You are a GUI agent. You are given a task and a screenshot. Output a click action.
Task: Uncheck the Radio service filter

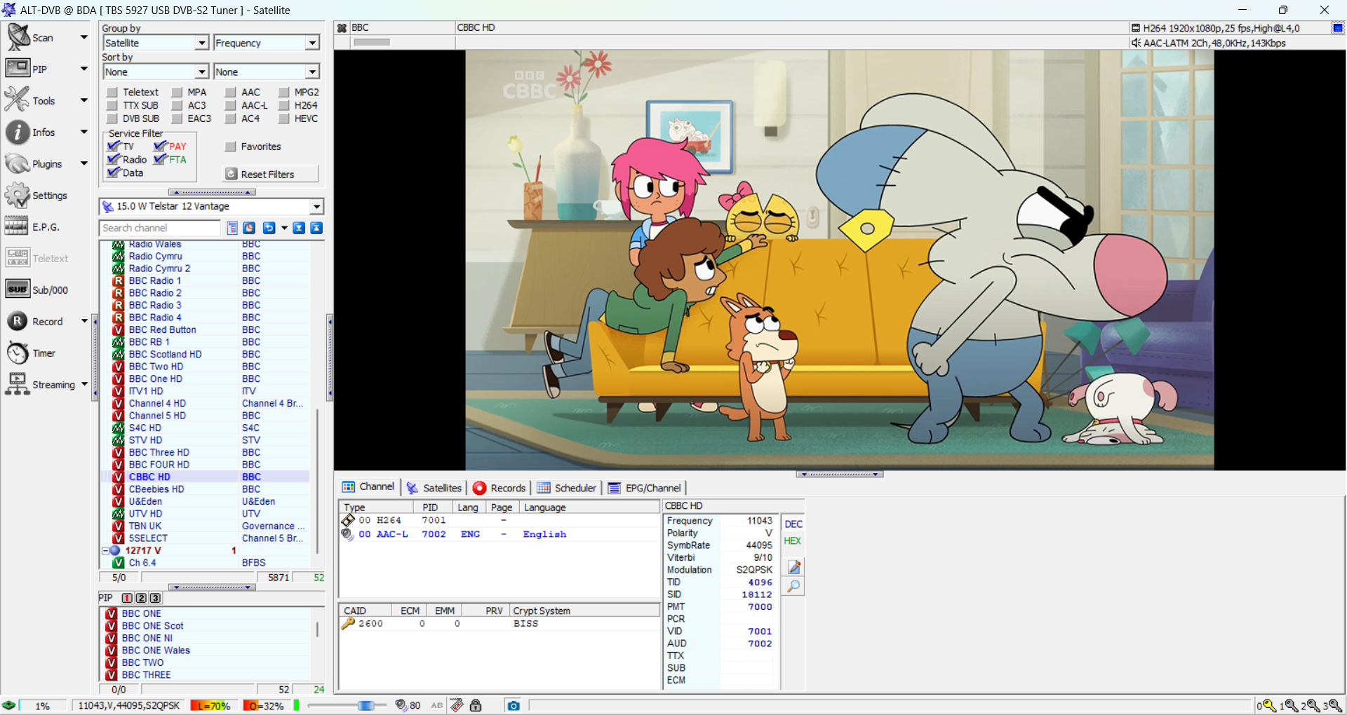click(x=113, y=159)
